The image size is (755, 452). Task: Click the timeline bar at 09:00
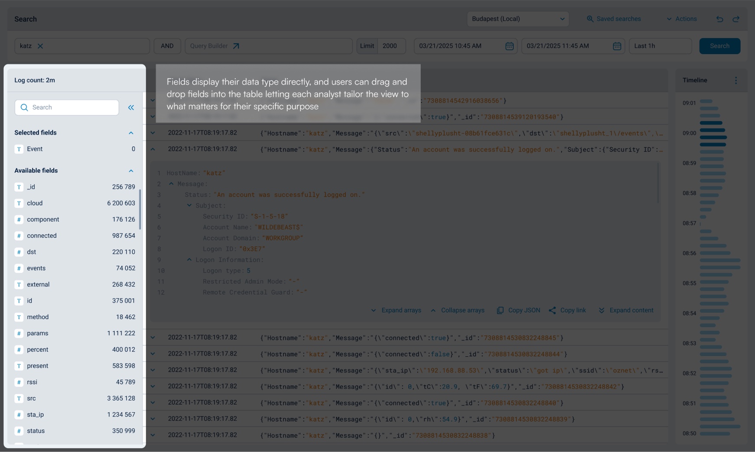pyautogui.click(x=713, y=130)
